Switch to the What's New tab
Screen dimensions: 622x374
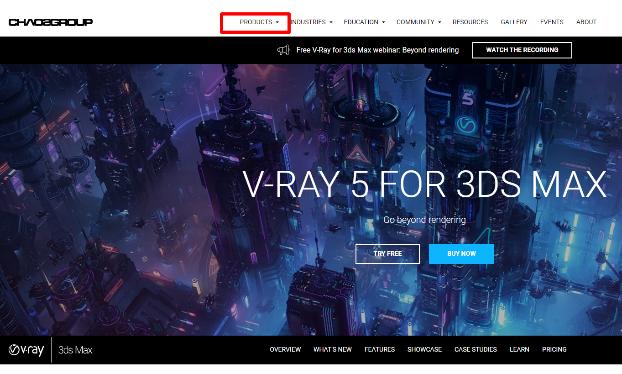[333, 349]
